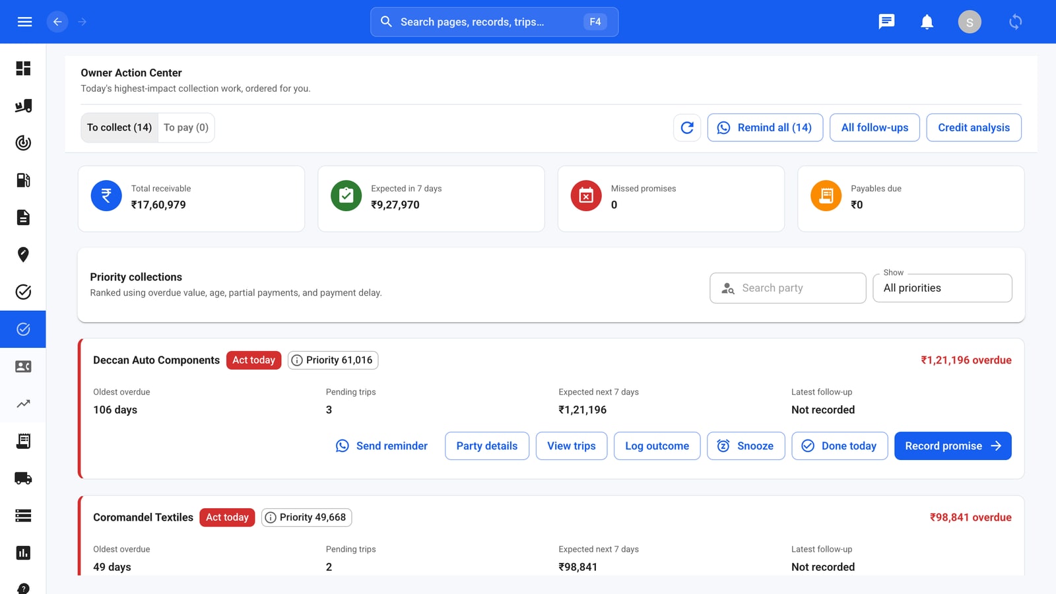Click Record promise for Deccan Auto Components

pyautogui.click(x=953, y=446)
